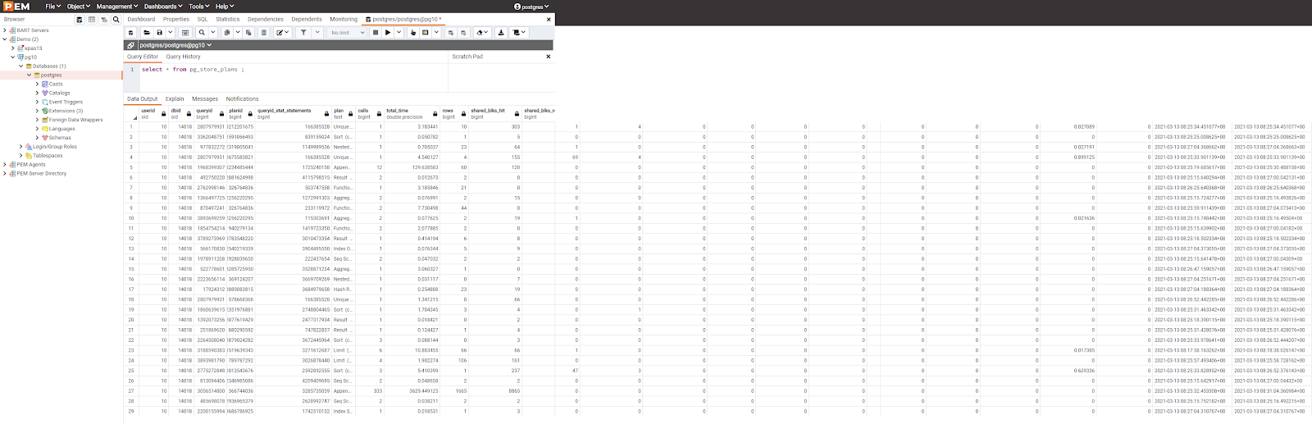Open the save options dropdown arrow

click(x=171, y=33)
